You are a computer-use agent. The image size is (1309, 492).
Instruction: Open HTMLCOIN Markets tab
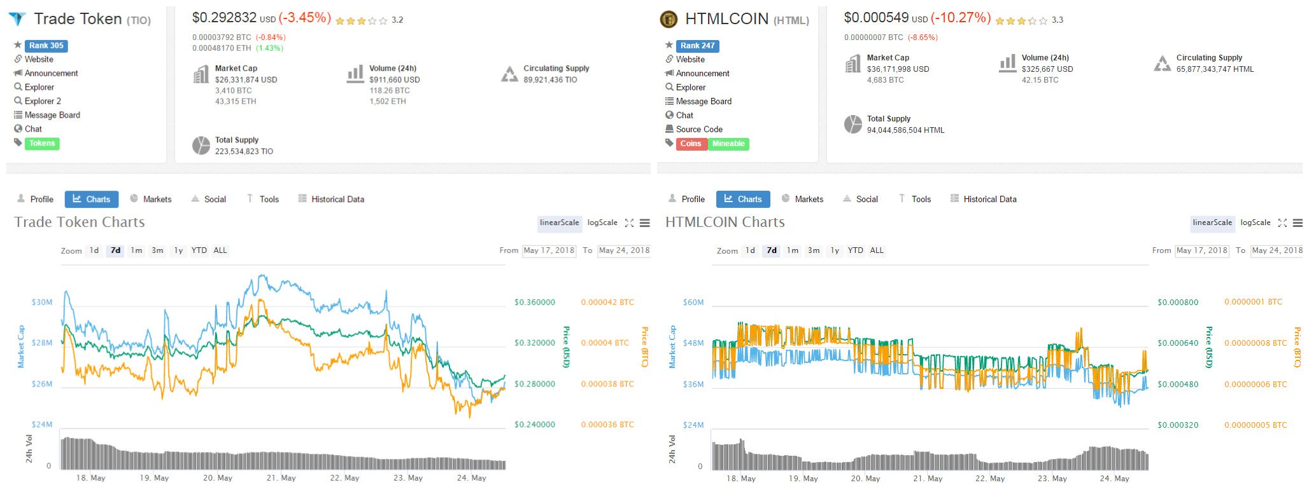(x=802, y=199)
